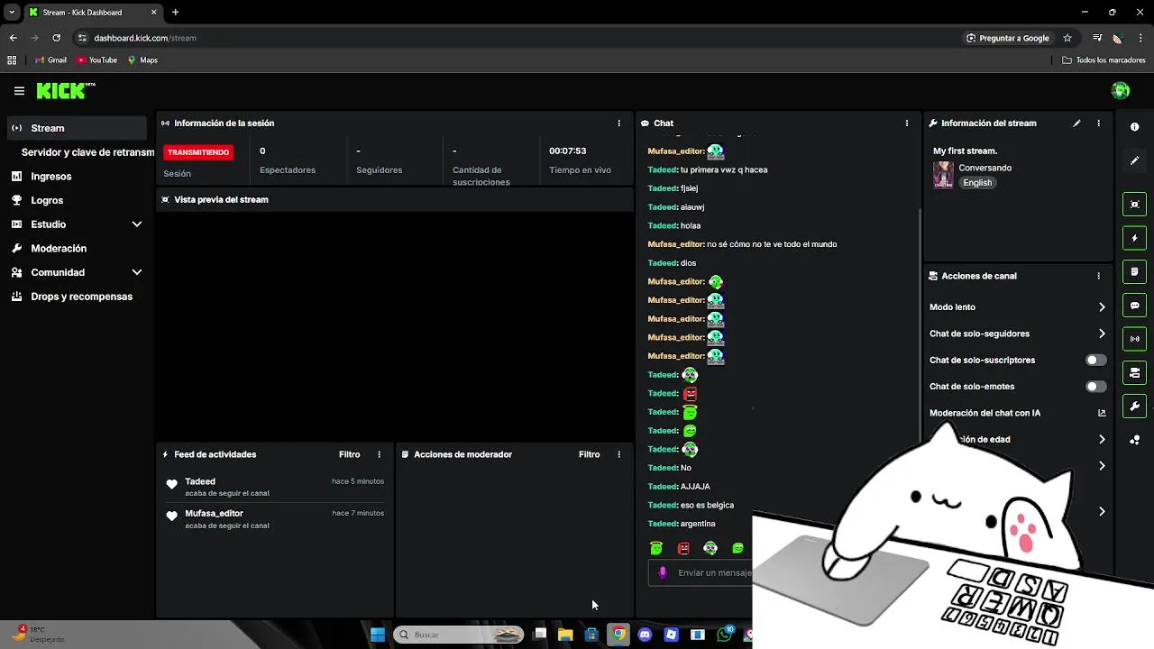Open Chrome's tab search dropdown

coord(12,13)
